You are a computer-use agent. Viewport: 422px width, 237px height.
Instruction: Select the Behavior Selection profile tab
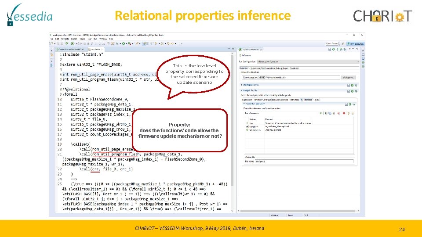click(x=280, y=100)
